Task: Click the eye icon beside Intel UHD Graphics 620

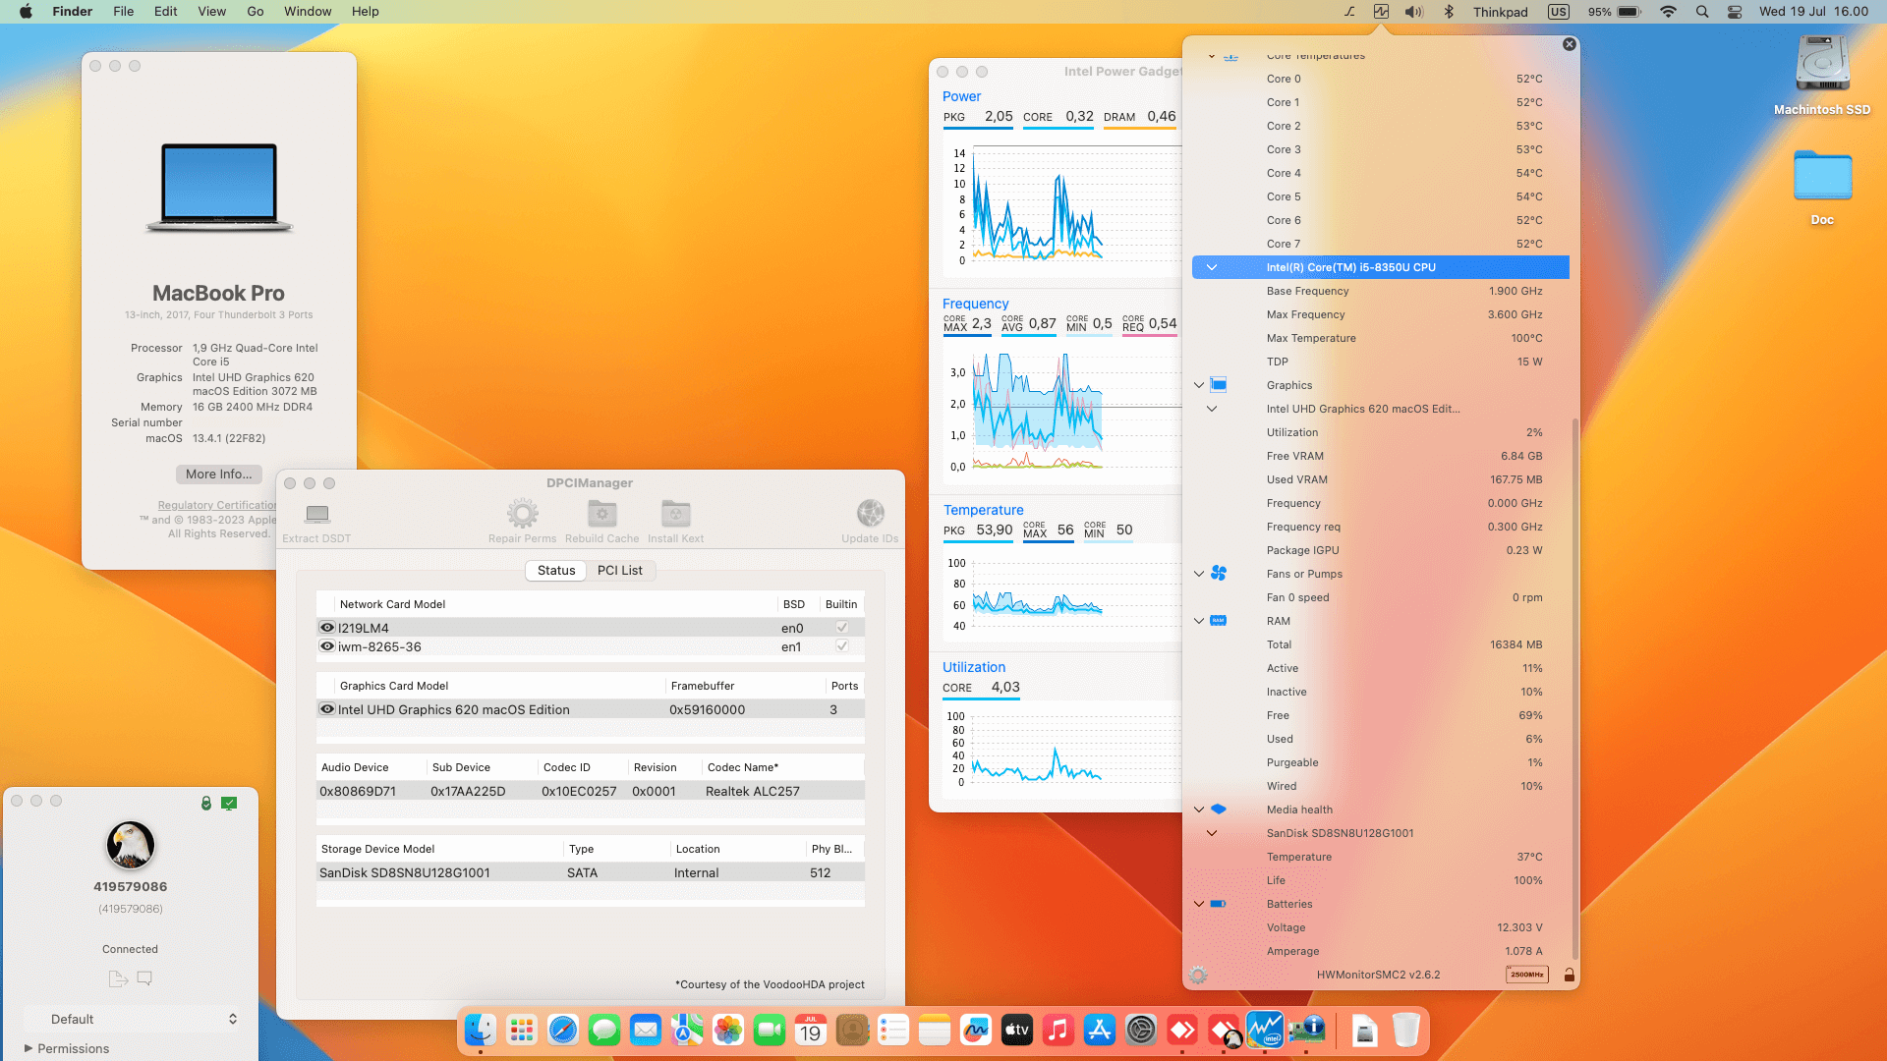Action: (327, 709)
